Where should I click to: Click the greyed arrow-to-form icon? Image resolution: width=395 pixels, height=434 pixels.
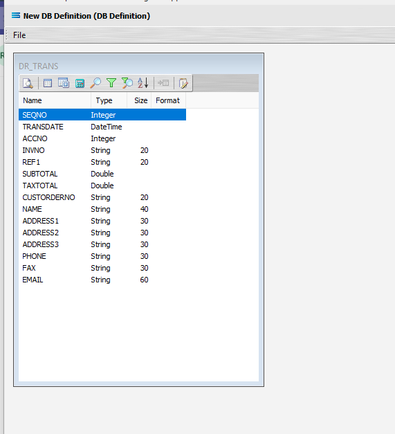click(x=163, y=83)
